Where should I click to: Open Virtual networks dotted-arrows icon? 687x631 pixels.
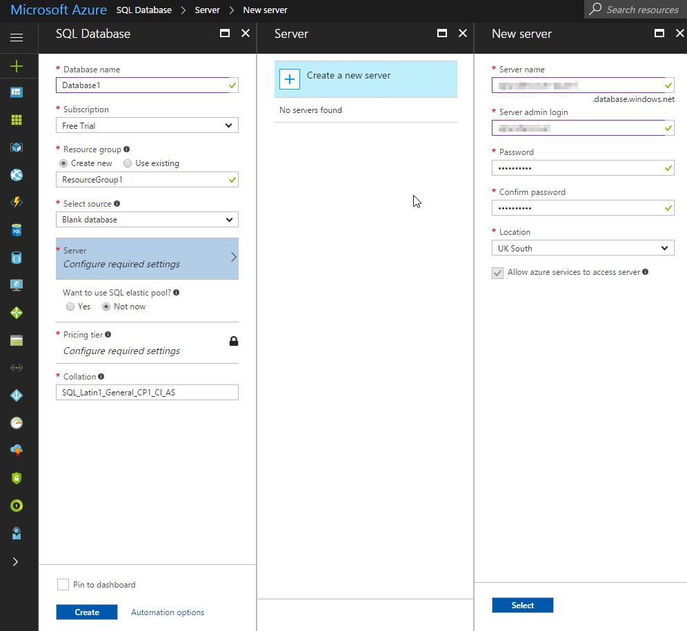(17, 368)
